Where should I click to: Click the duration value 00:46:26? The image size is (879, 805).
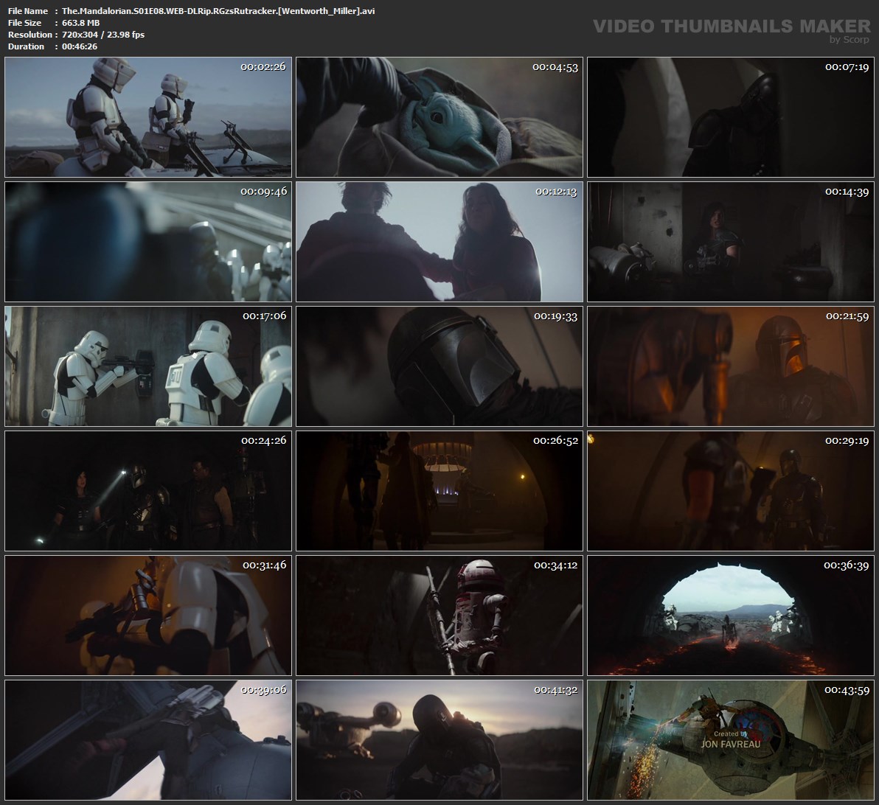[x=80, y=46]
